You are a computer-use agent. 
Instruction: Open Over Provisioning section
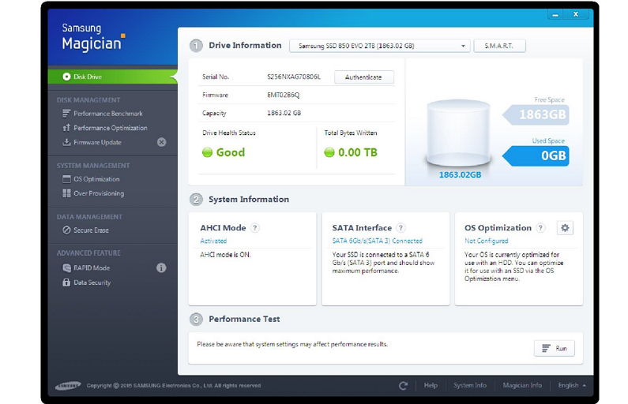99,193
